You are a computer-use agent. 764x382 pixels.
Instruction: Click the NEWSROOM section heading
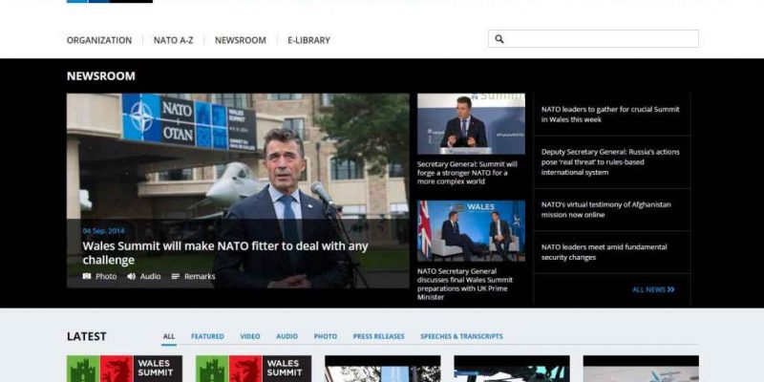tap(101, 76)
